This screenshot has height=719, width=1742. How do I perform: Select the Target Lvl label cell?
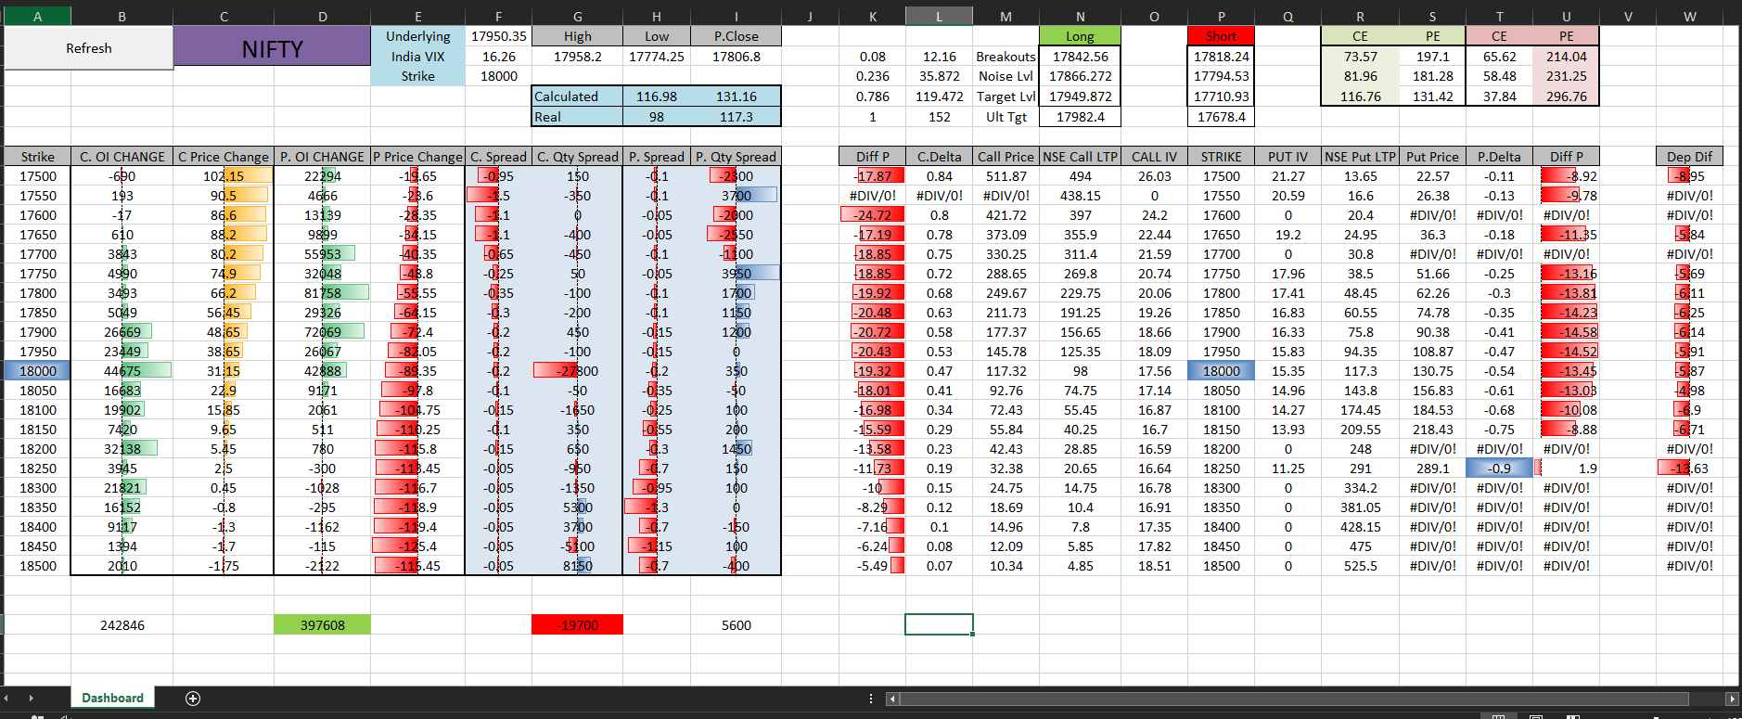[1005, 96]
